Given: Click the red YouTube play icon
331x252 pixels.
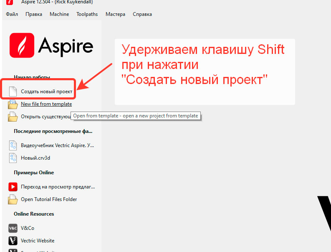Looking at the screenshot, I should click(13, 187).
